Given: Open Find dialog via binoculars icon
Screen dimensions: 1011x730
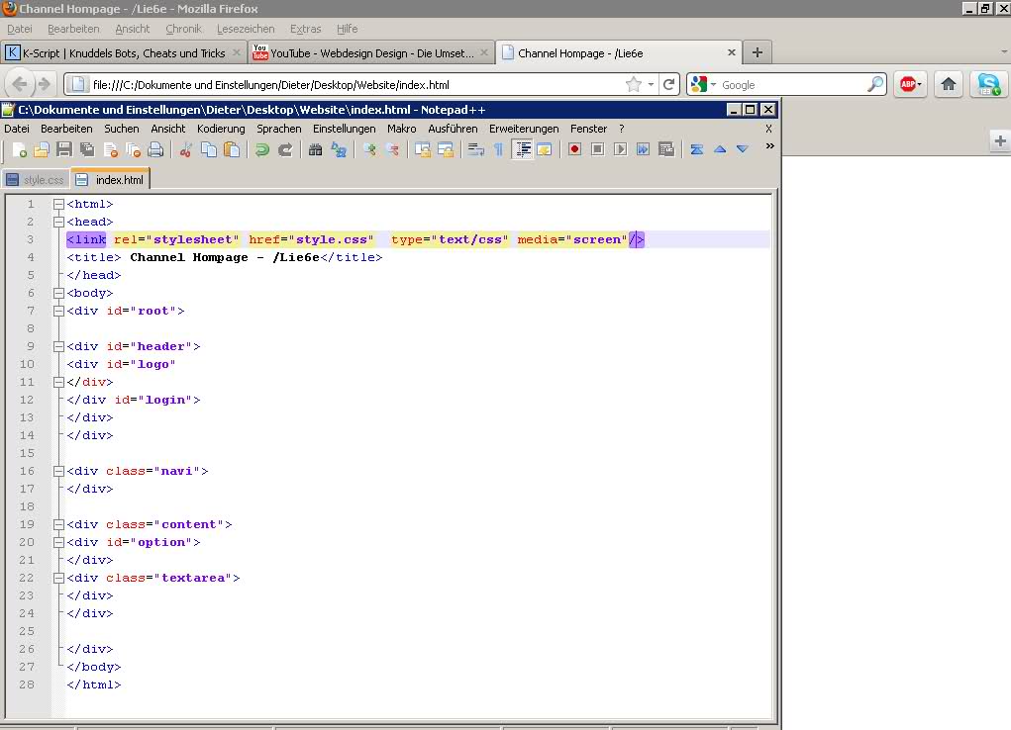Looking at the screenshot, I should (316, 149).
